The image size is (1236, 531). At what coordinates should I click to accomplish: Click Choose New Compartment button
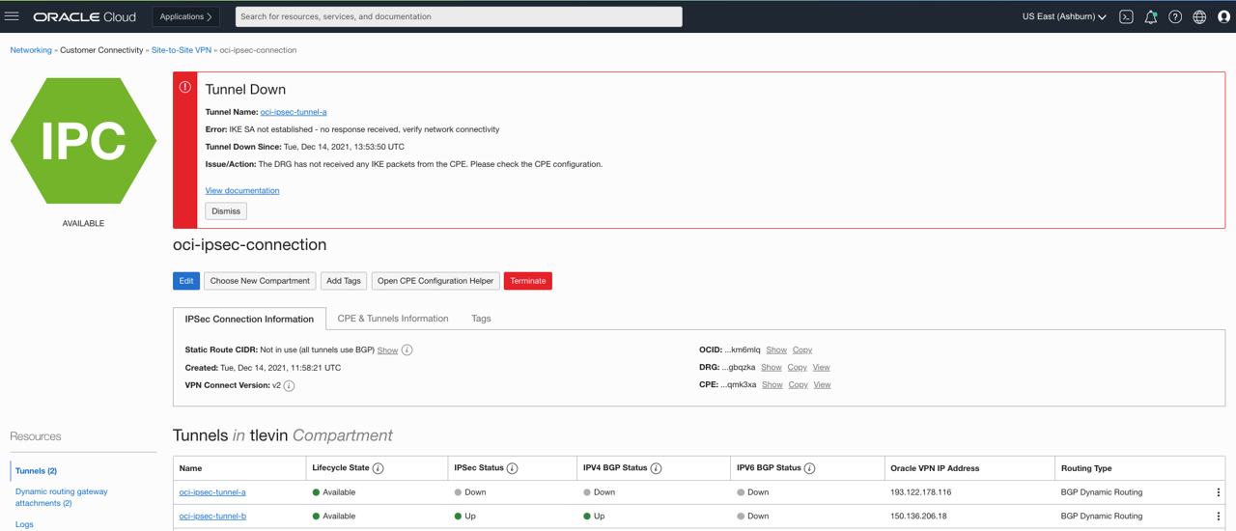[x=260, y=281]
